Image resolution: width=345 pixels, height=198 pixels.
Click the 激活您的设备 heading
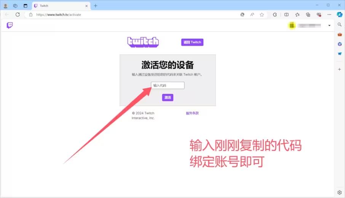[x=168, y=65]
